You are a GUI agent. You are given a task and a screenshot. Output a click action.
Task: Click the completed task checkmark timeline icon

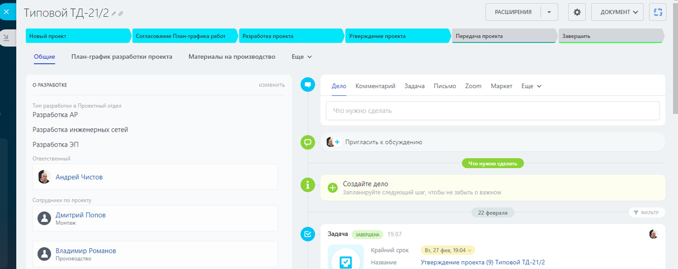coord(308,234)
